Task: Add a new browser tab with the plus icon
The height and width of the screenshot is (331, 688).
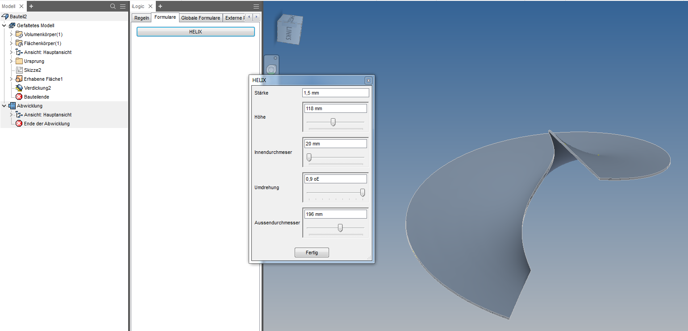Action: 30,6
